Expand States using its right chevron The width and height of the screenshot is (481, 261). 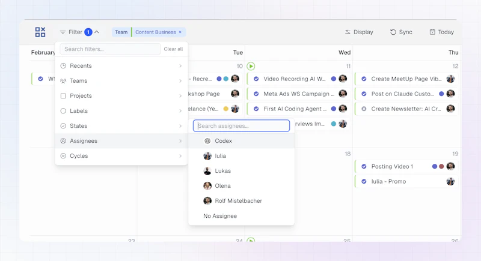[x=180, y=126]
